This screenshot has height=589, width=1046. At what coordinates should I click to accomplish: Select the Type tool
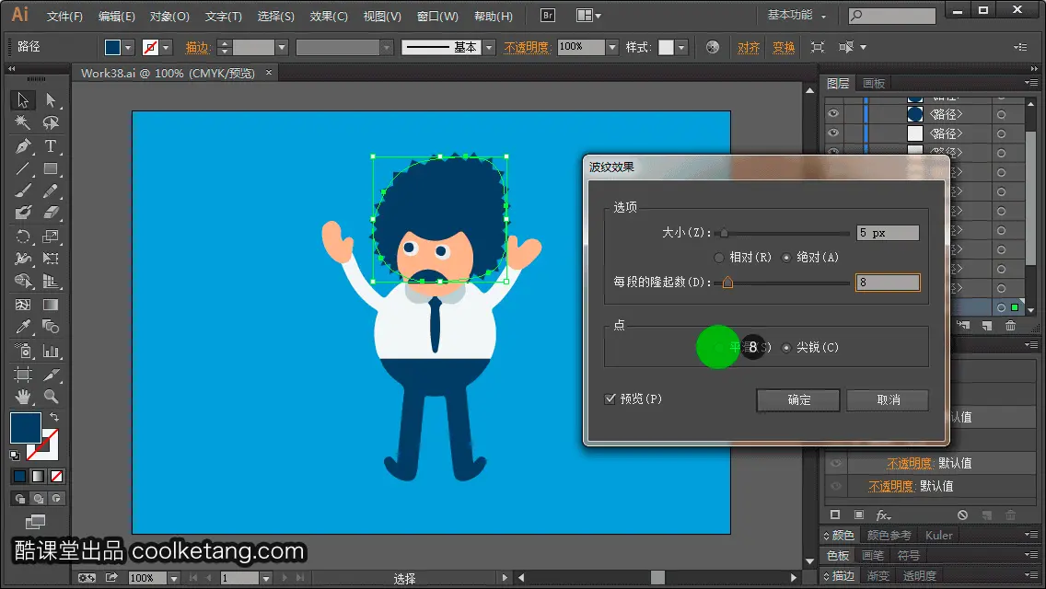[x=51, y=146]
